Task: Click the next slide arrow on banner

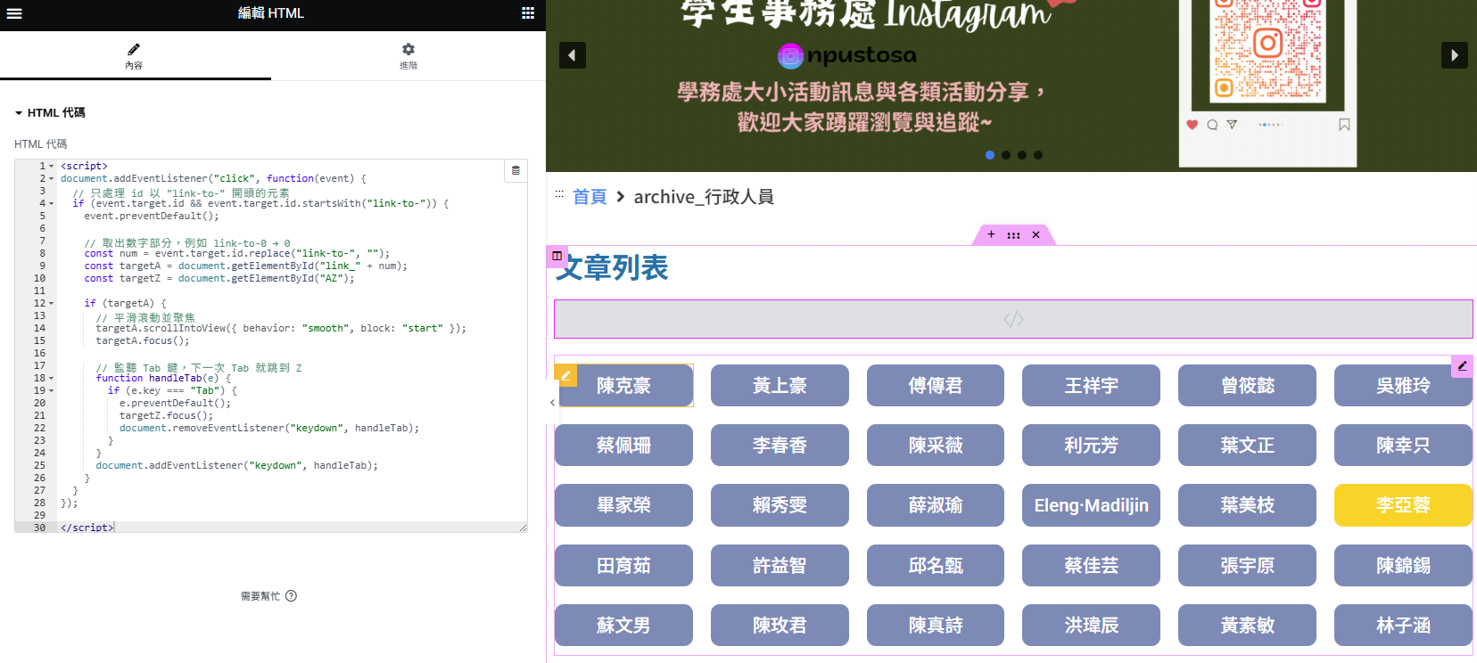Action: [x=1454, y=55]
